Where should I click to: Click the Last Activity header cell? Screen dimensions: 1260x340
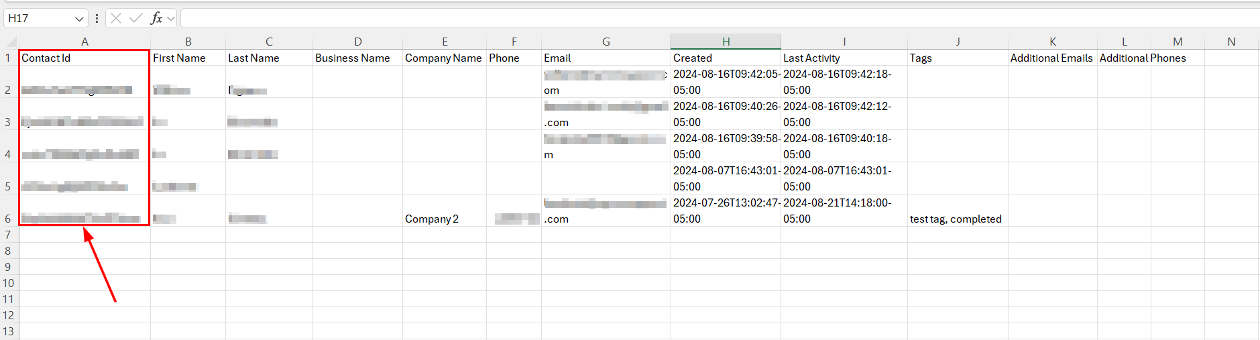point(844,58)
